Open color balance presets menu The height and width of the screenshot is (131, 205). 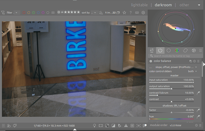coord(198,61)
